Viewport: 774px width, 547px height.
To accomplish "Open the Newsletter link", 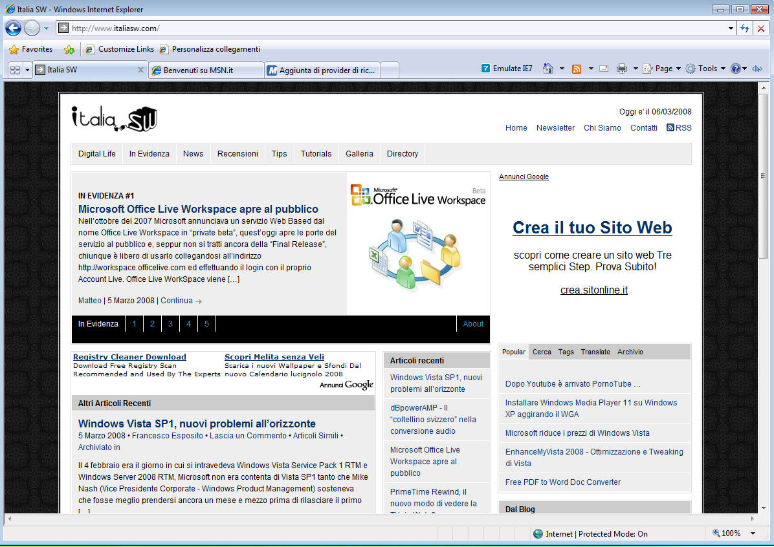I will point(555,128).
